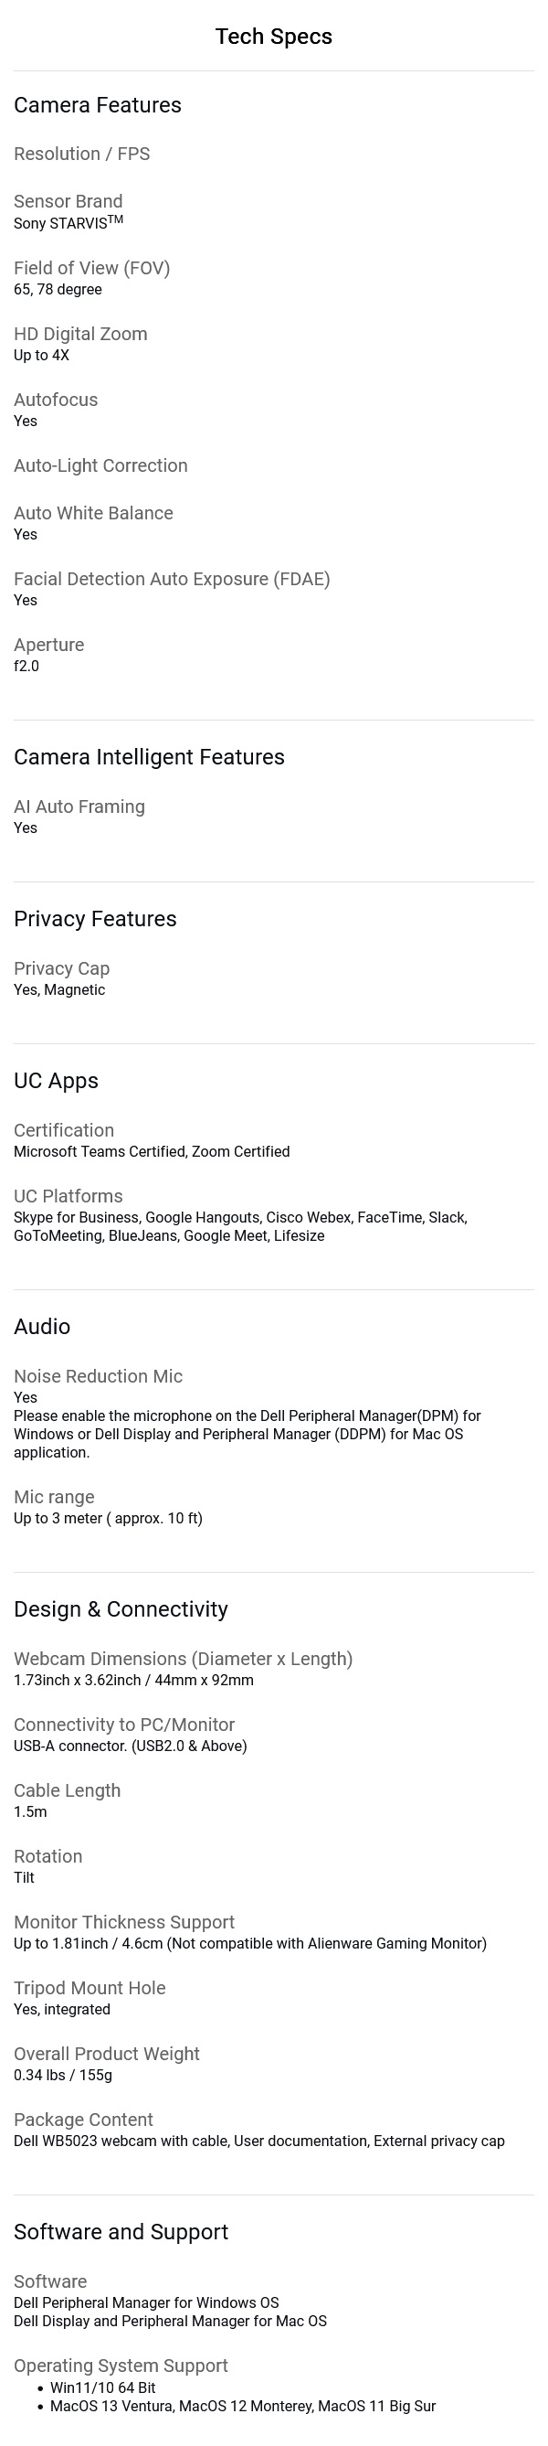The image size is (548, 2446).
Task: Select Facial Detection Auto Exposure (FDAE) label
Action: [172, 578]
